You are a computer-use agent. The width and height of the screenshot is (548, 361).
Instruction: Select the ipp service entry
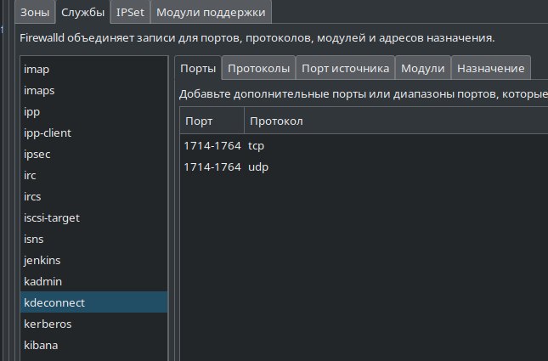94,112
